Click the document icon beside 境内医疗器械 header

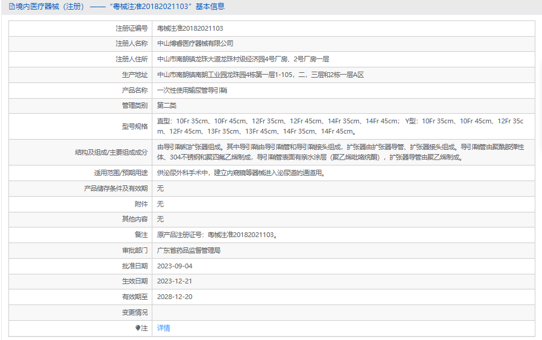click(x=12, y=7)
